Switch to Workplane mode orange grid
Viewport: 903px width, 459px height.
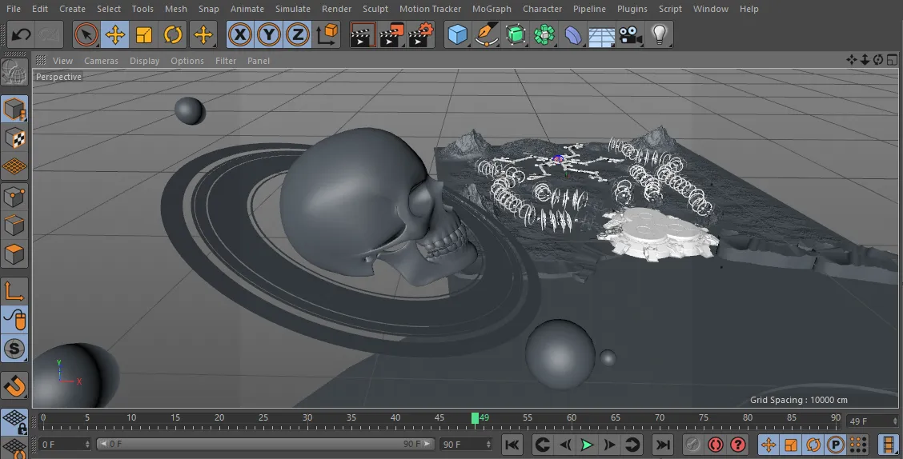14,167
